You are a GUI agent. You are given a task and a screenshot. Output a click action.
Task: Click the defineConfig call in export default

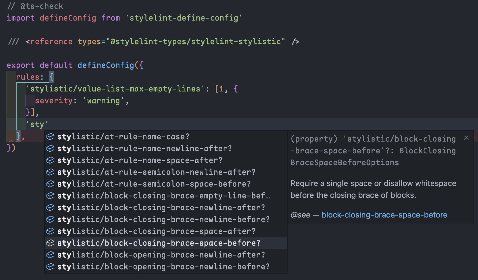106,65
